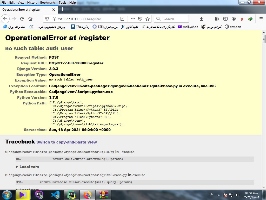The height and width of the screenshot is (200, 266).
Task: Click scrollbar up arrow
Action: point(264,32)
